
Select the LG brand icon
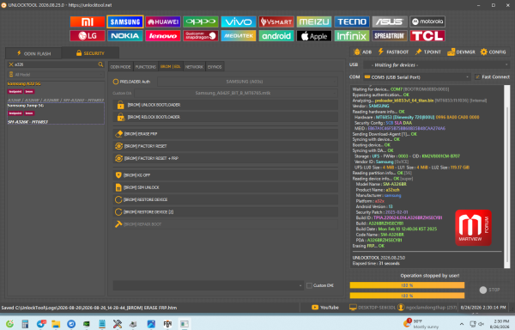pos(88,36)
